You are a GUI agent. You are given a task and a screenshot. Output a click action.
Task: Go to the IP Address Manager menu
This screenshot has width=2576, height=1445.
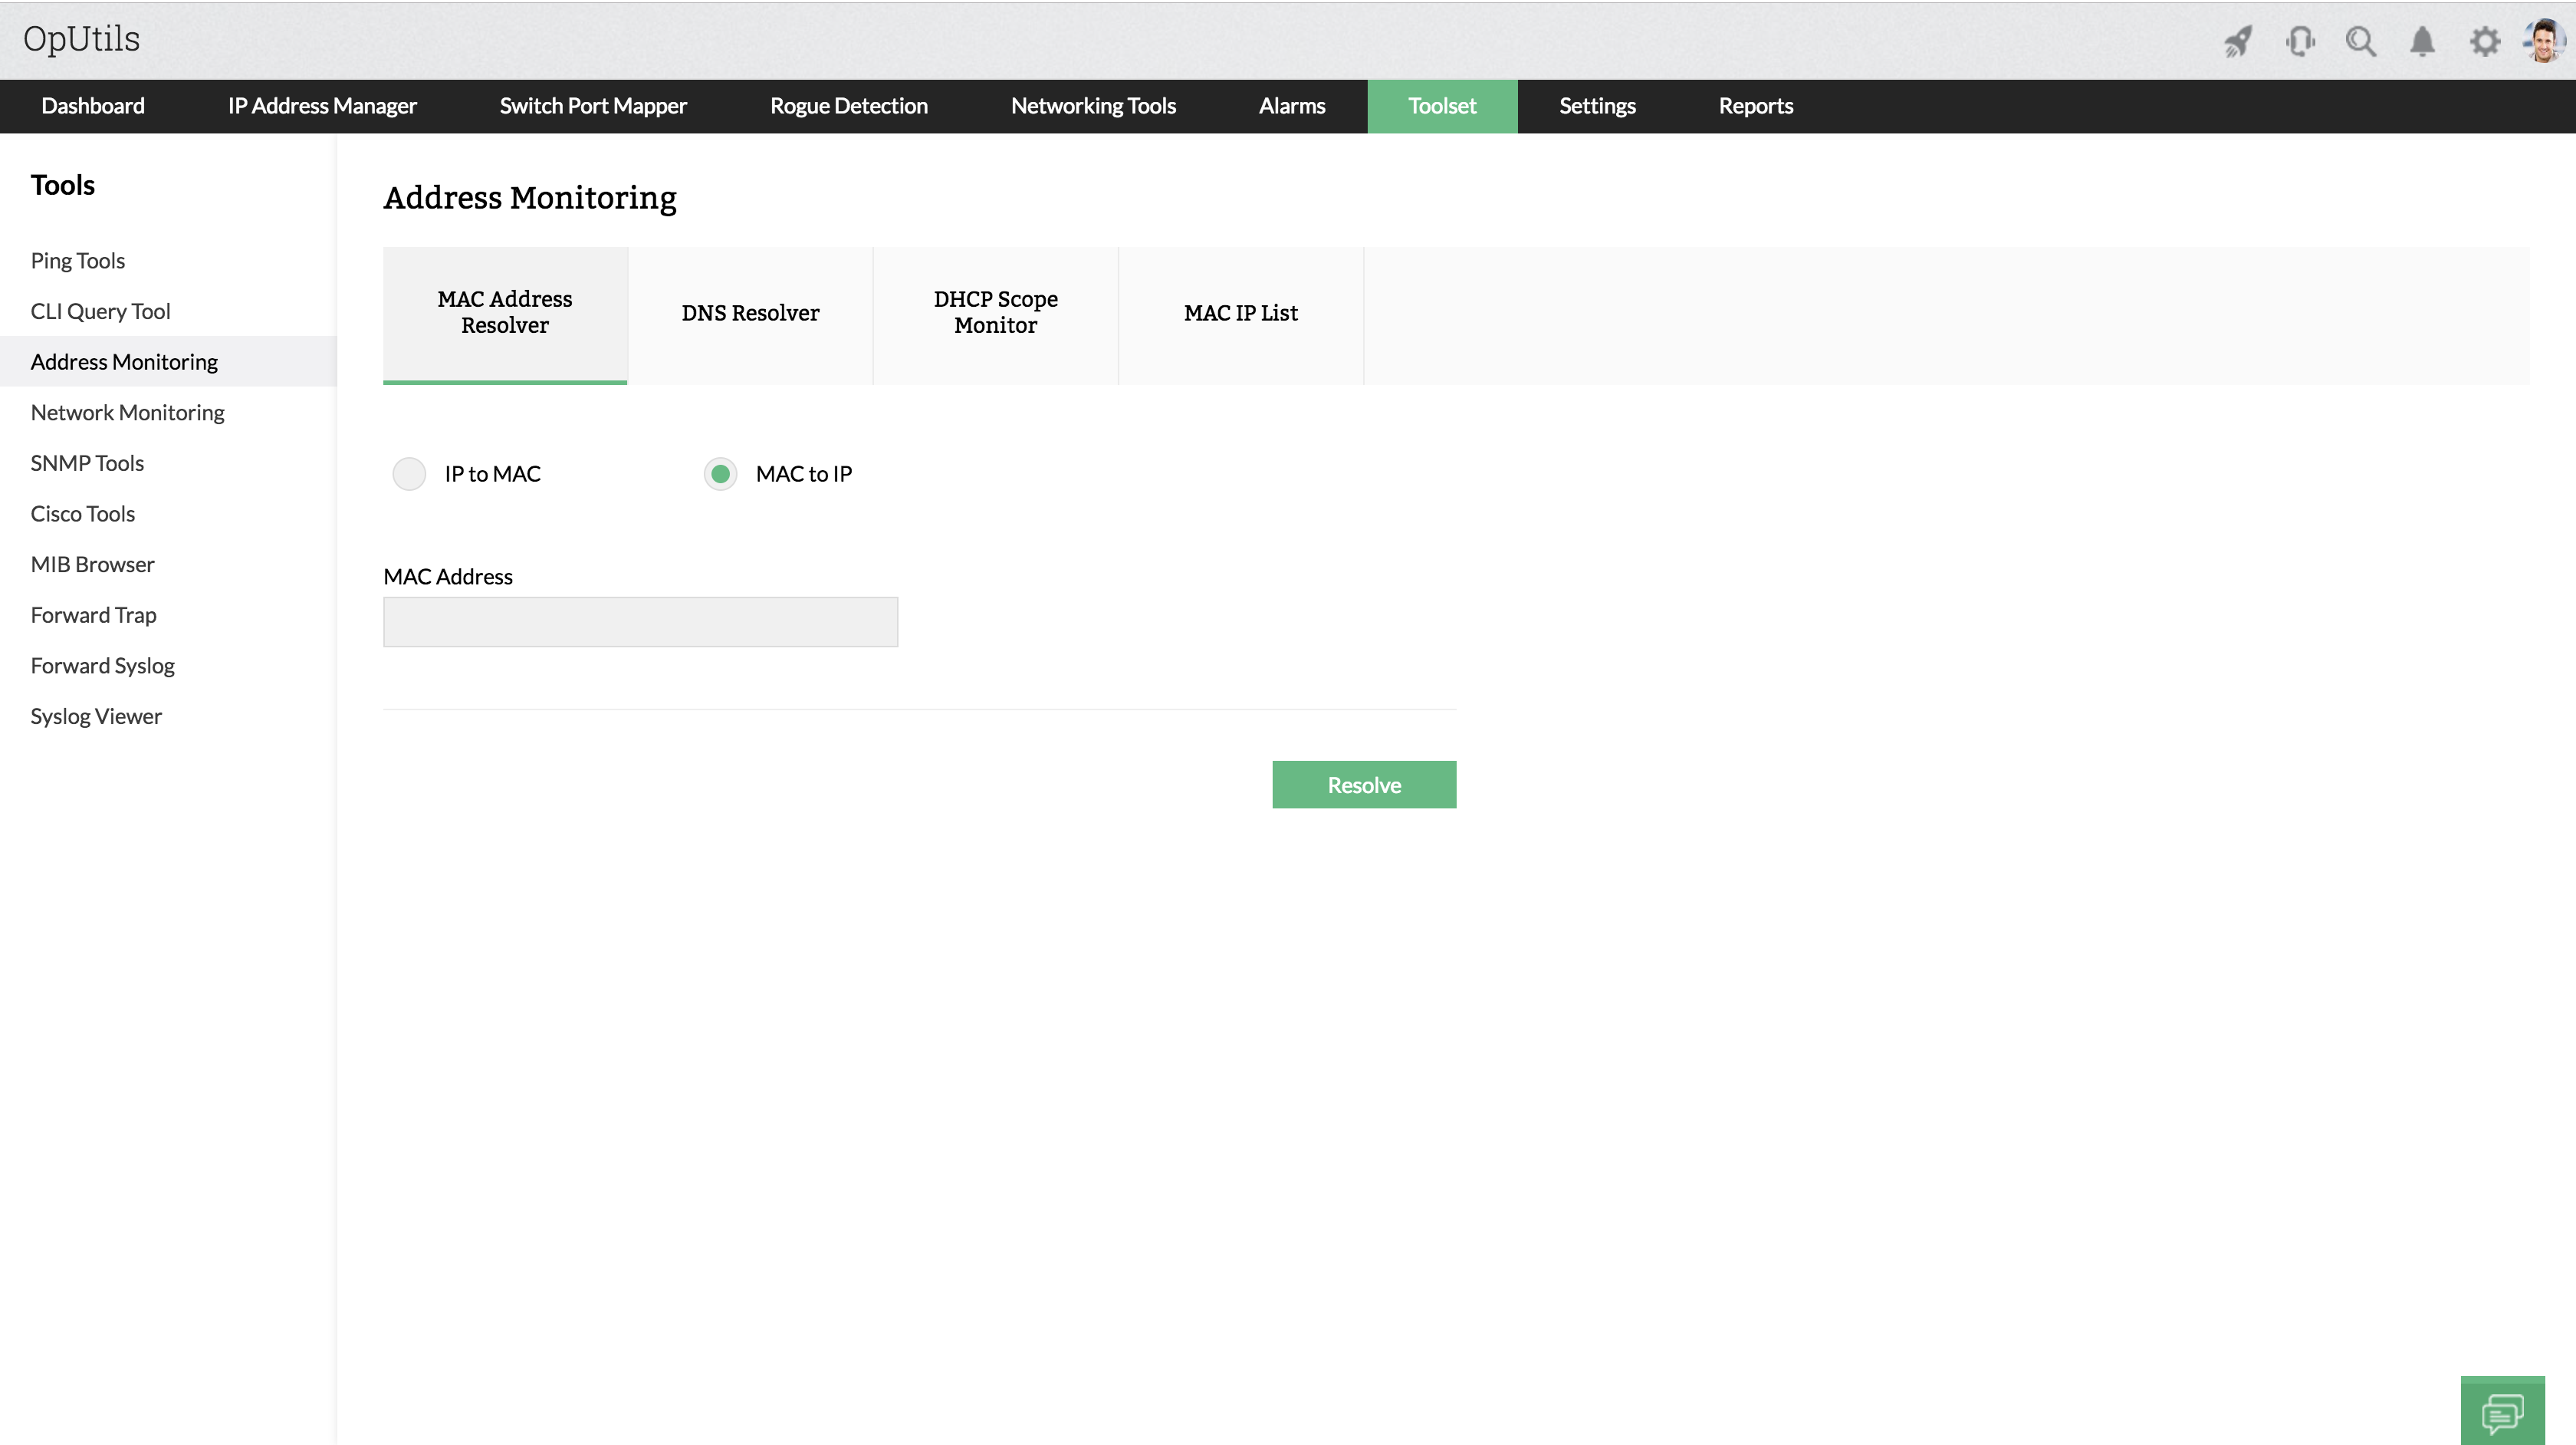point(322,106)
